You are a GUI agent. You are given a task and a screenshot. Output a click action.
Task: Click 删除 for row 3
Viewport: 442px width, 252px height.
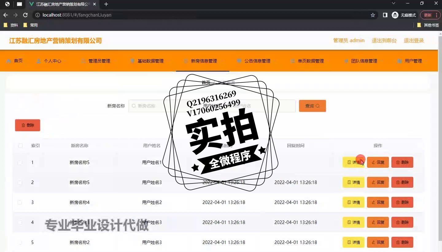(402, 202)
